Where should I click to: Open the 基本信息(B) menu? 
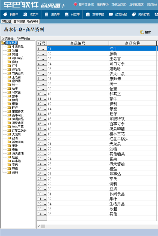pos(86,5)
